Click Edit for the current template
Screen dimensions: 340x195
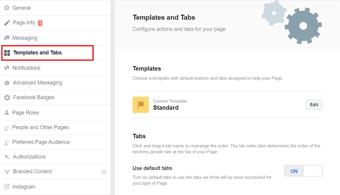pos(314,105)
